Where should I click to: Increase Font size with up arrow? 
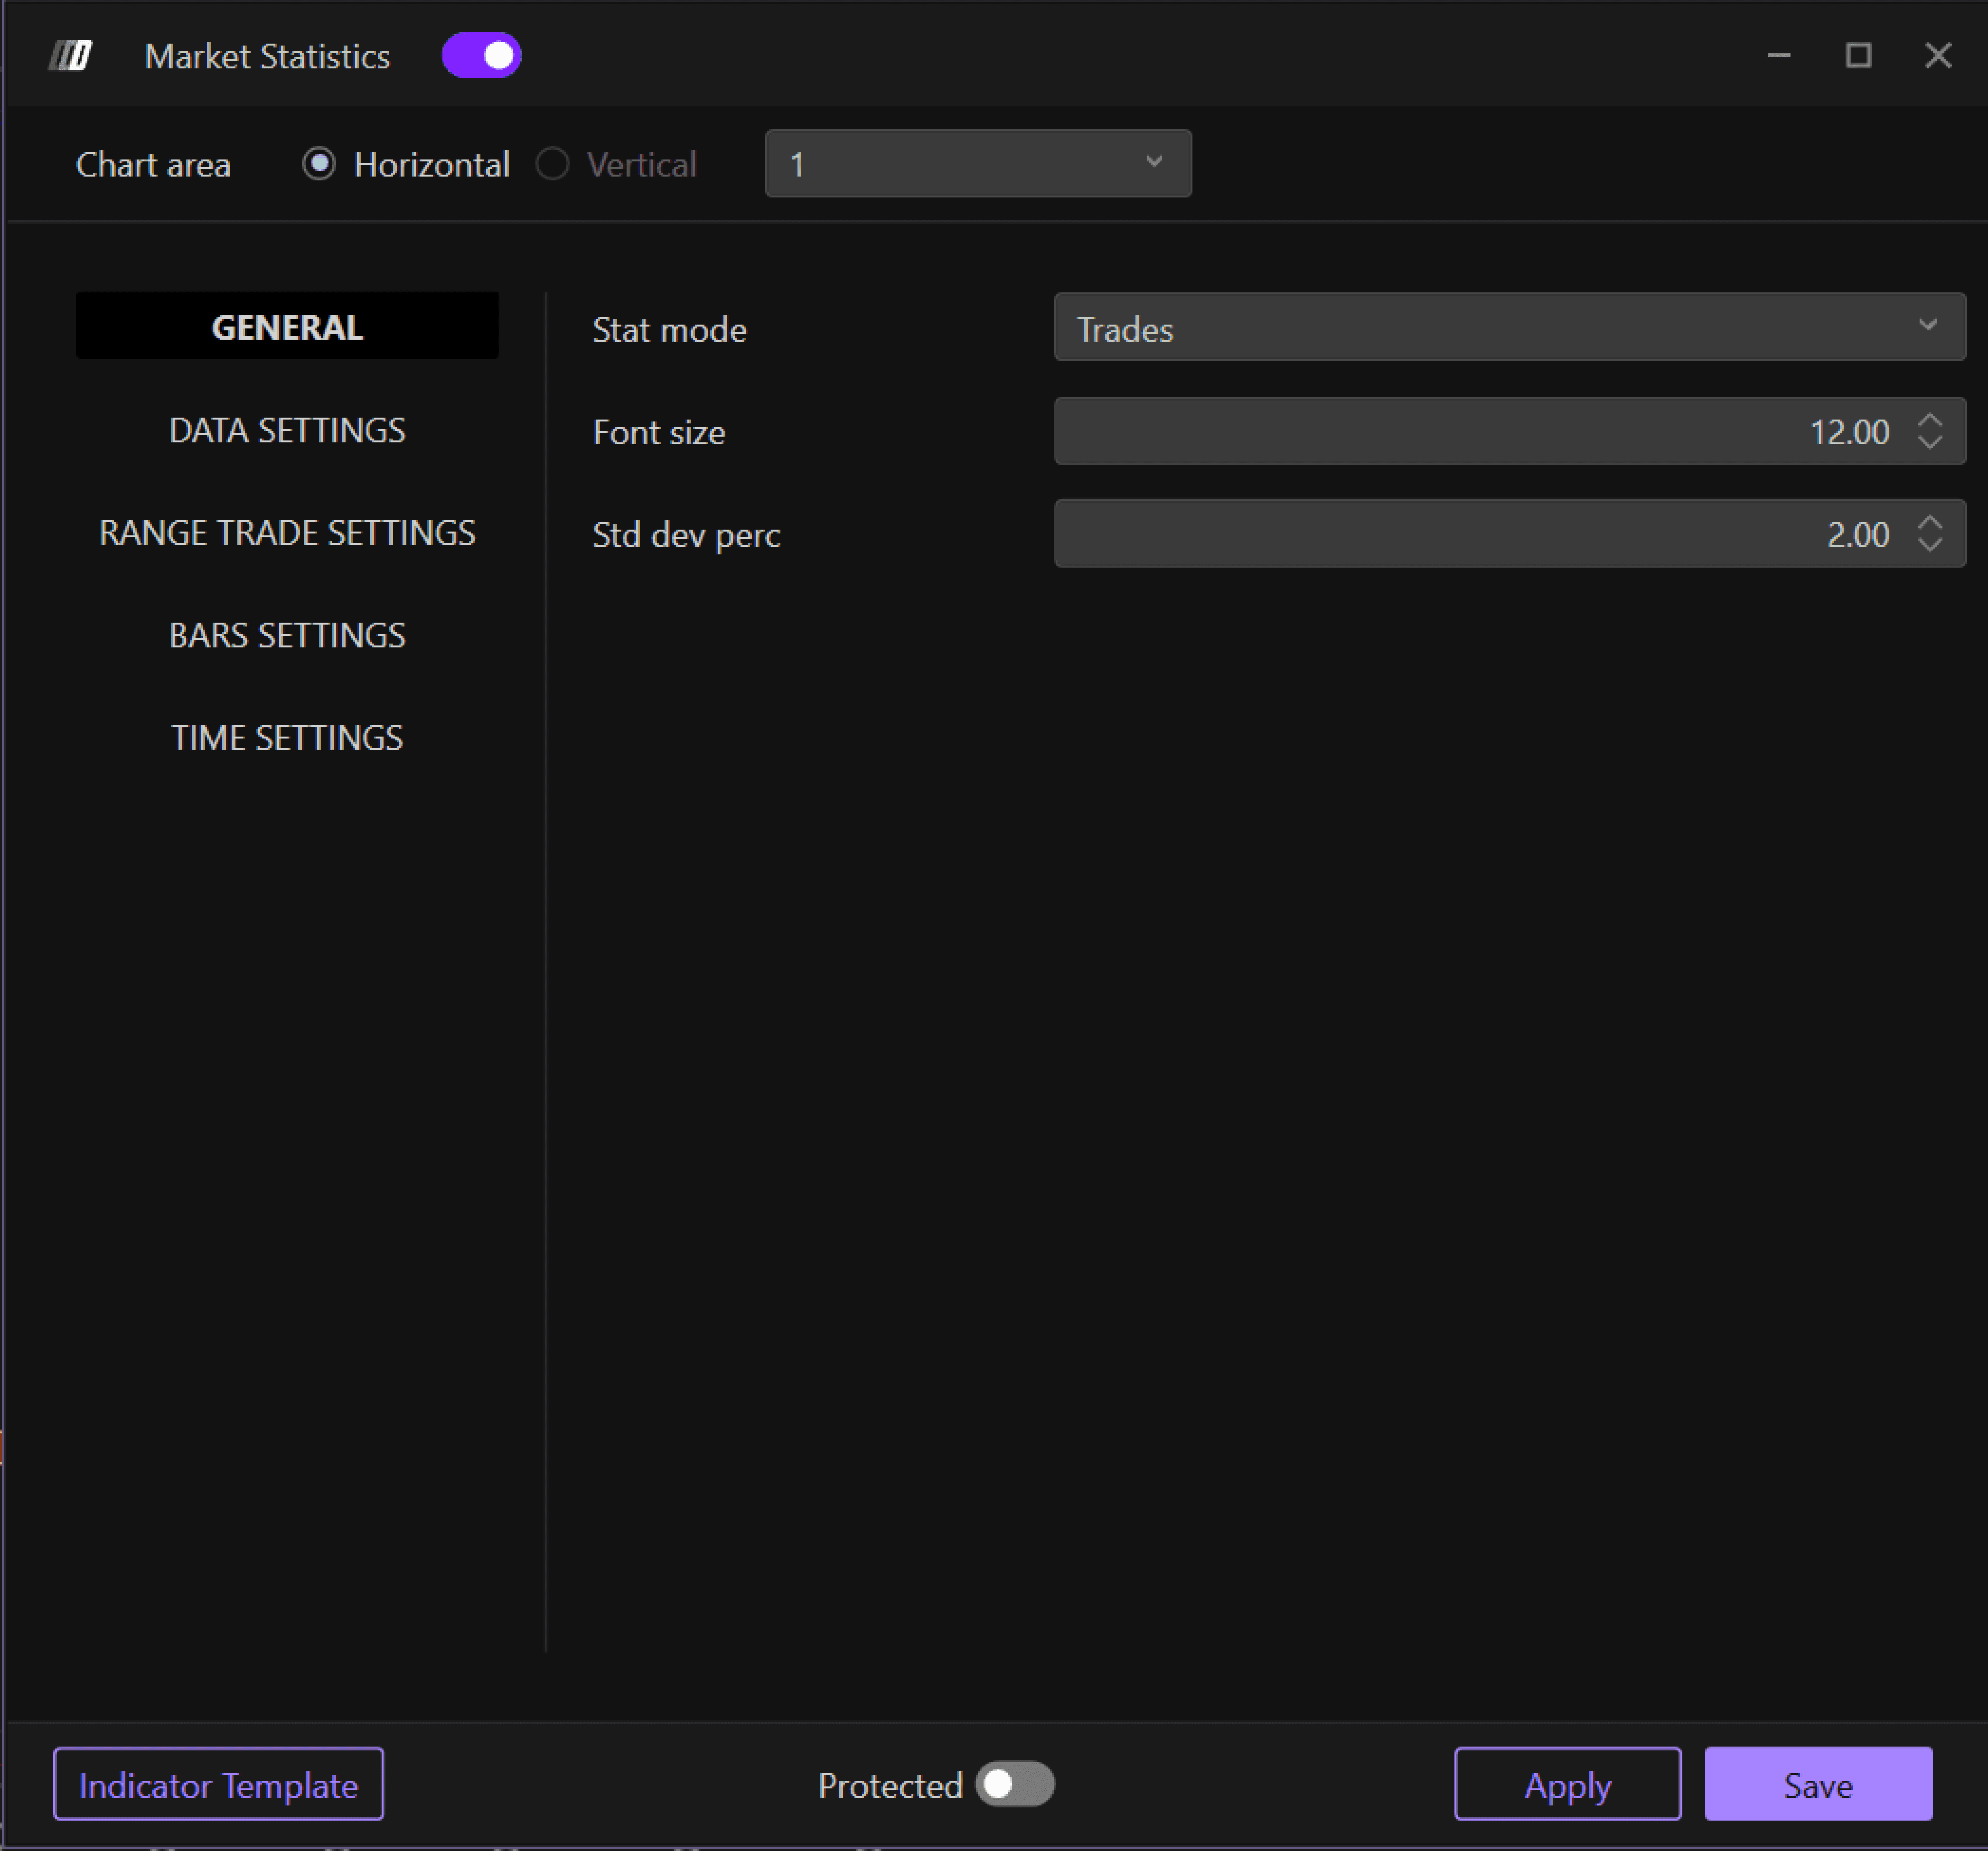pos(1929,421)
